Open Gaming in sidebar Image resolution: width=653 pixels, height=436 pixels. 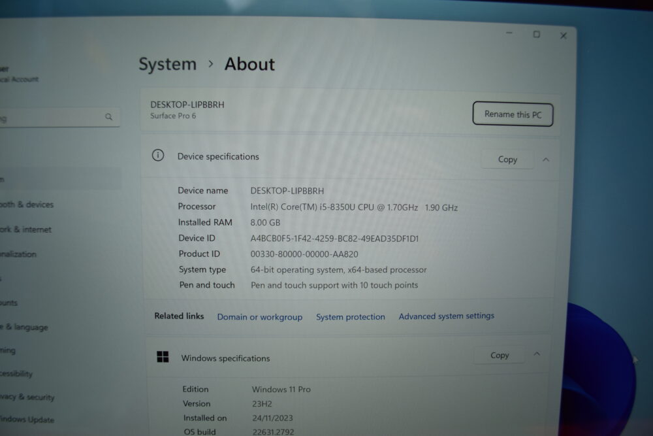coord(8,350)
